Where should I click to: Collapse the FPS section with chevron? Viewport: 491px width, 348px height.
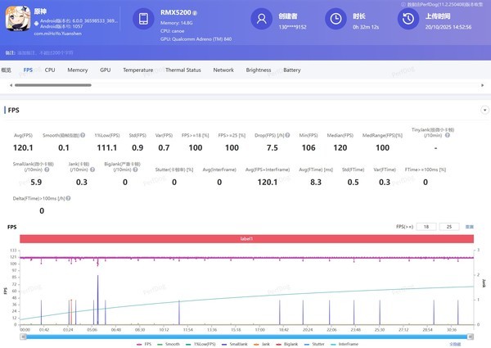pyautogui.click(x=484, y=109)
